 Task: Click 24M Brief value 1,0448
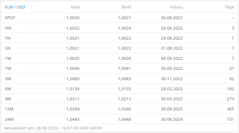[x=124, y=119]
